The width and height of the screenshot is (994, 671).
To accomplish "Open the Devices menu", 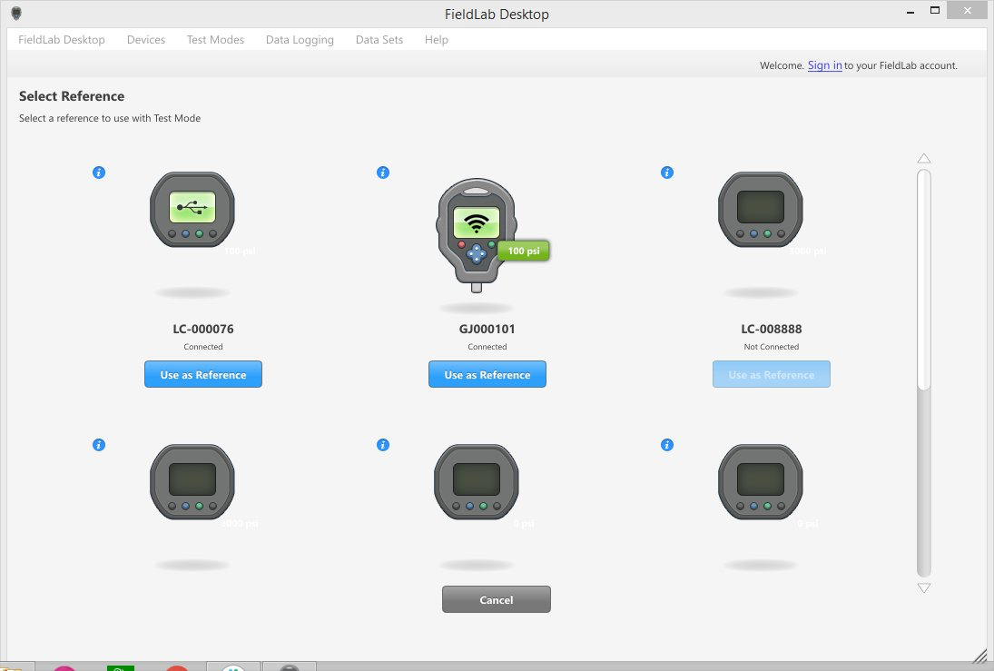I will pyautogui.click(x=146, y=39).
